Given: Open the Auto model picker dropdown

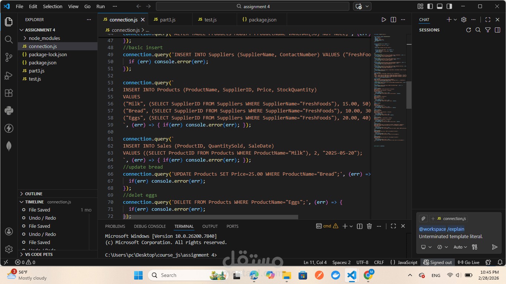Looking at the screenshot, I should pos(460,247).
